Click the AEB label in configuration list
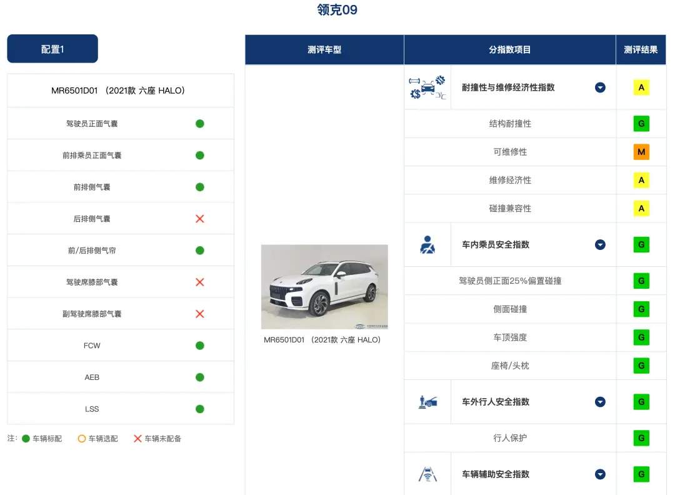 pyautogui.click(x=92, y=377)
